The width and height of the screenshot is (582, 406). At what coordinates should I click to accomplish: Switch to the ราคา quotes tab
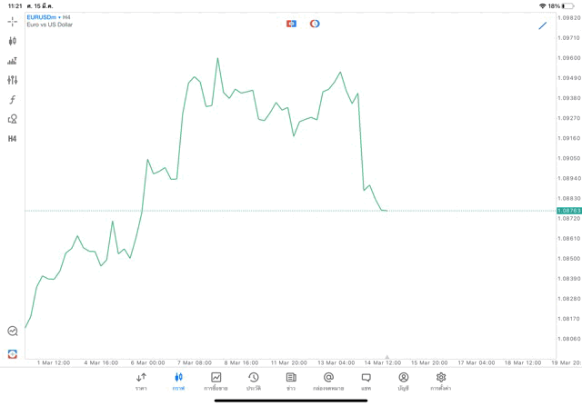[x=141, y=381]
